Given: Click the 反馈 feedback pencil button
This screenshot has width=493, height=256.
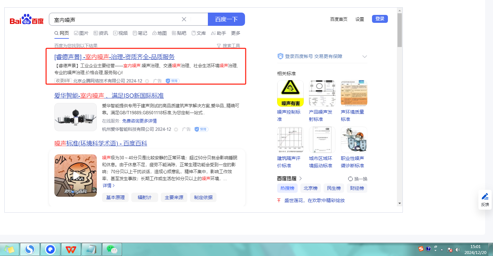Looking at the screenshot, I should (485, 200).
